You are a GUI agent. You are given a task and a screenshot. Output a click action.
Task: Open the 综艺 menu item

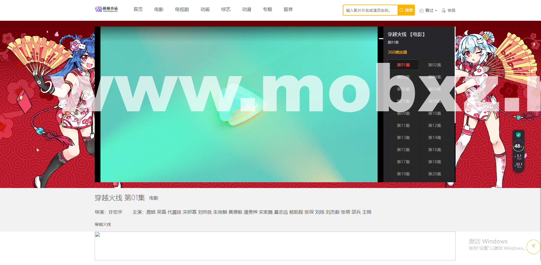pyautogui.click(x=226, y=10)
